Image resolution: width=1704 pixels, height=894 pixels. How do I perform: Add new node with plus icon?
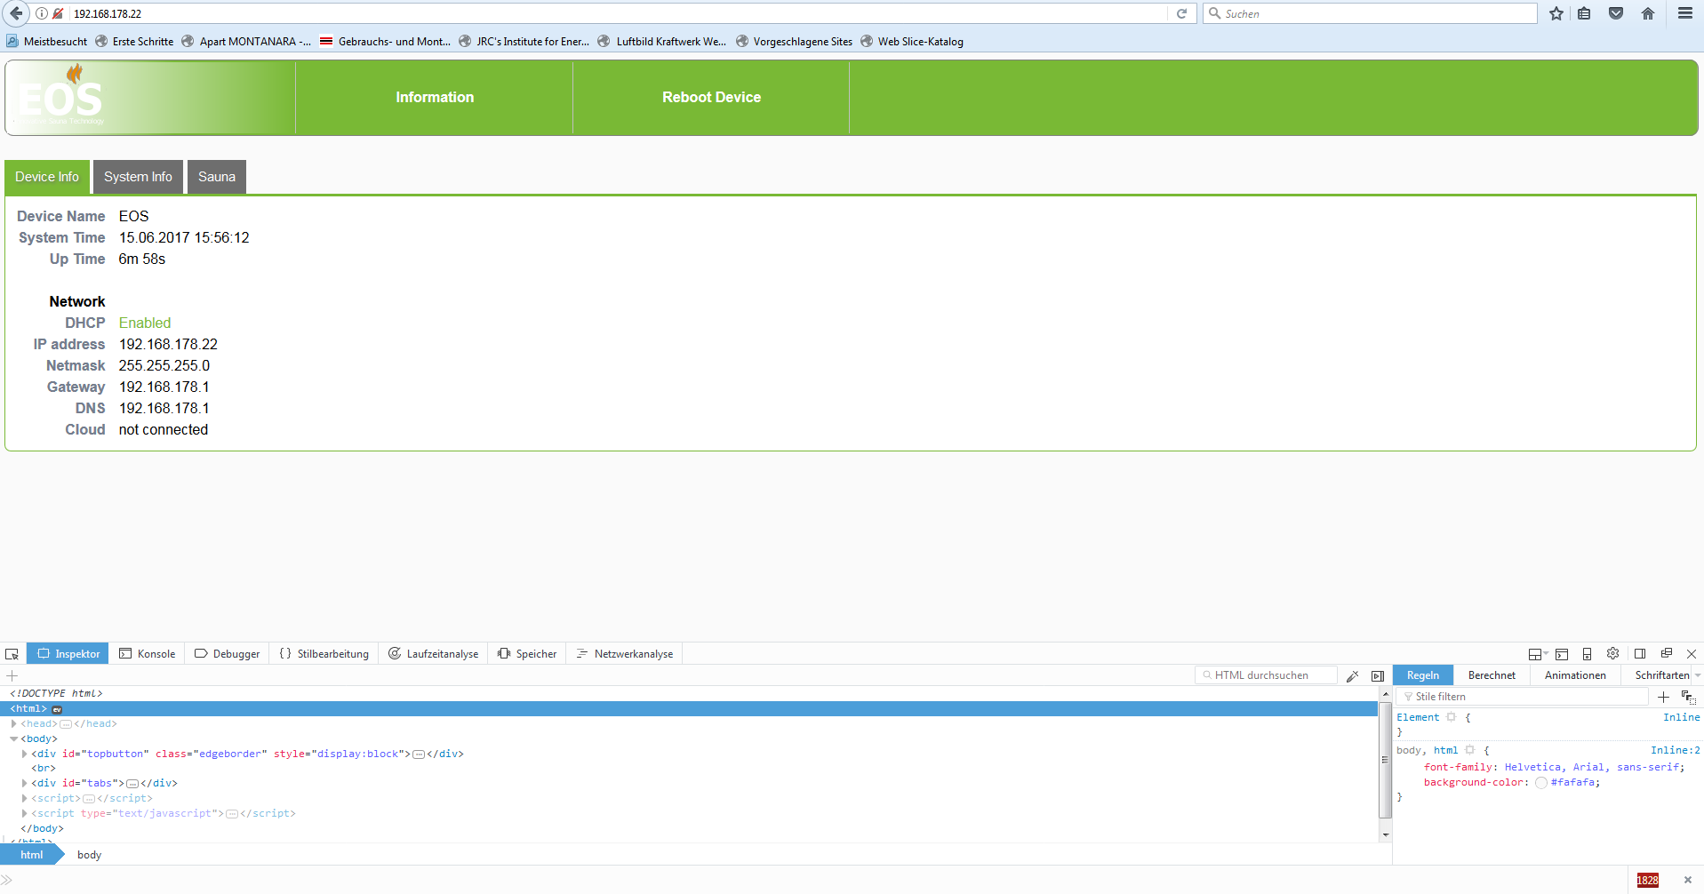click(x=12, y=675)
